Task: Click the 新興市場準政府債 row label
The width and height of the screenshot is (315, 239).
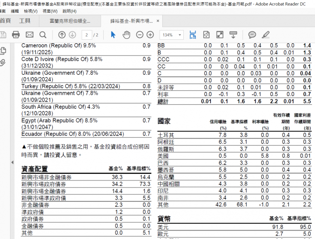Action: tap(44, 198)
